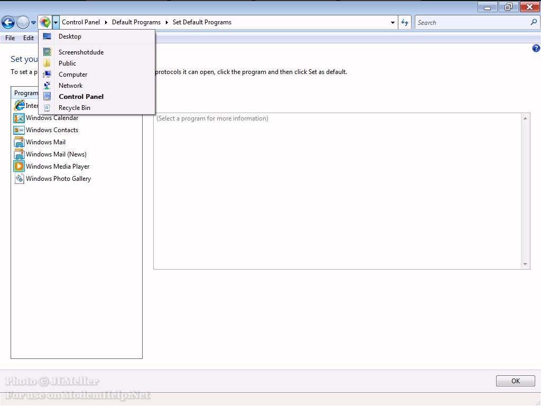Viewport: 541px width, 406px height.
Task: Click the Back navigation arrow
Action: (x=8, y=22)
